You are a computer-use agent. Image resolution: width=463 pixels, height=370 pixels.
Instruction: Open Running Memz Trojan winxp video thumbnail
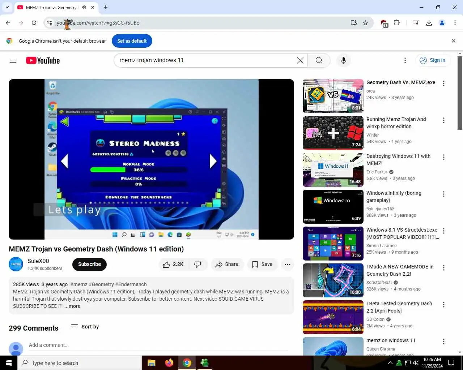tap(333, 133)
